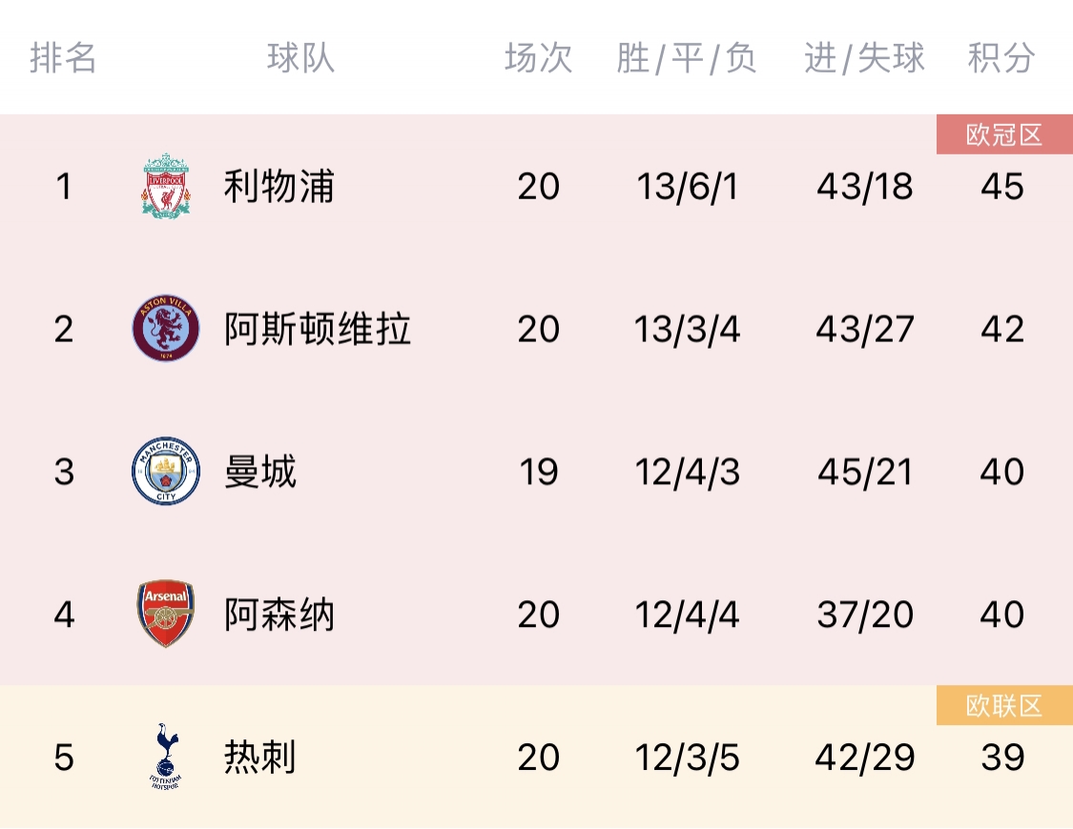Click the Arsenal club crest
The height and width of the screenshot is (829, 1073).
tap(166, 614)
